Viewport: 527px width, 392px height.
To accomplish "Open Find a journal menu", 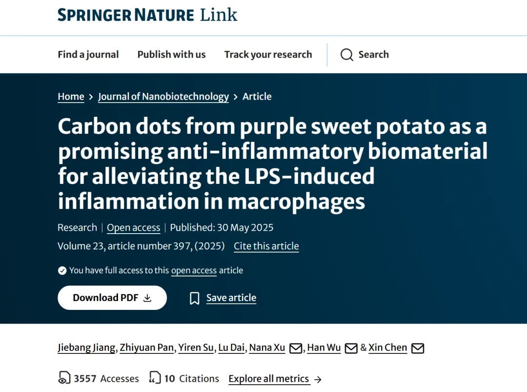I will [88, 55].
